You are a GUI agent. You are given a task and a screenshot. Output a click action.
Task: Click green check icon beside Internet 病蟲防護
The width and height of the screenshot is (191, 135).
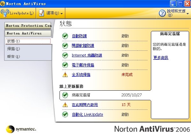pos(65,55)
